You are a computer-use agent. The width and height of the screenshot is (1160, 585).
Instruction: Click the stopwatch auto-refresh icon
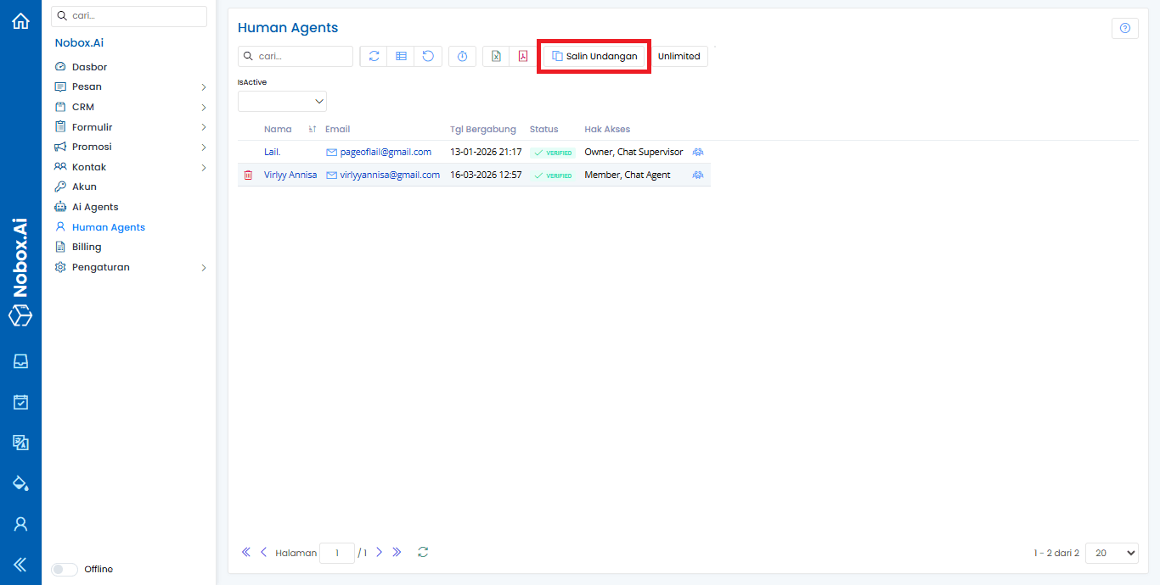coord(462,56)
